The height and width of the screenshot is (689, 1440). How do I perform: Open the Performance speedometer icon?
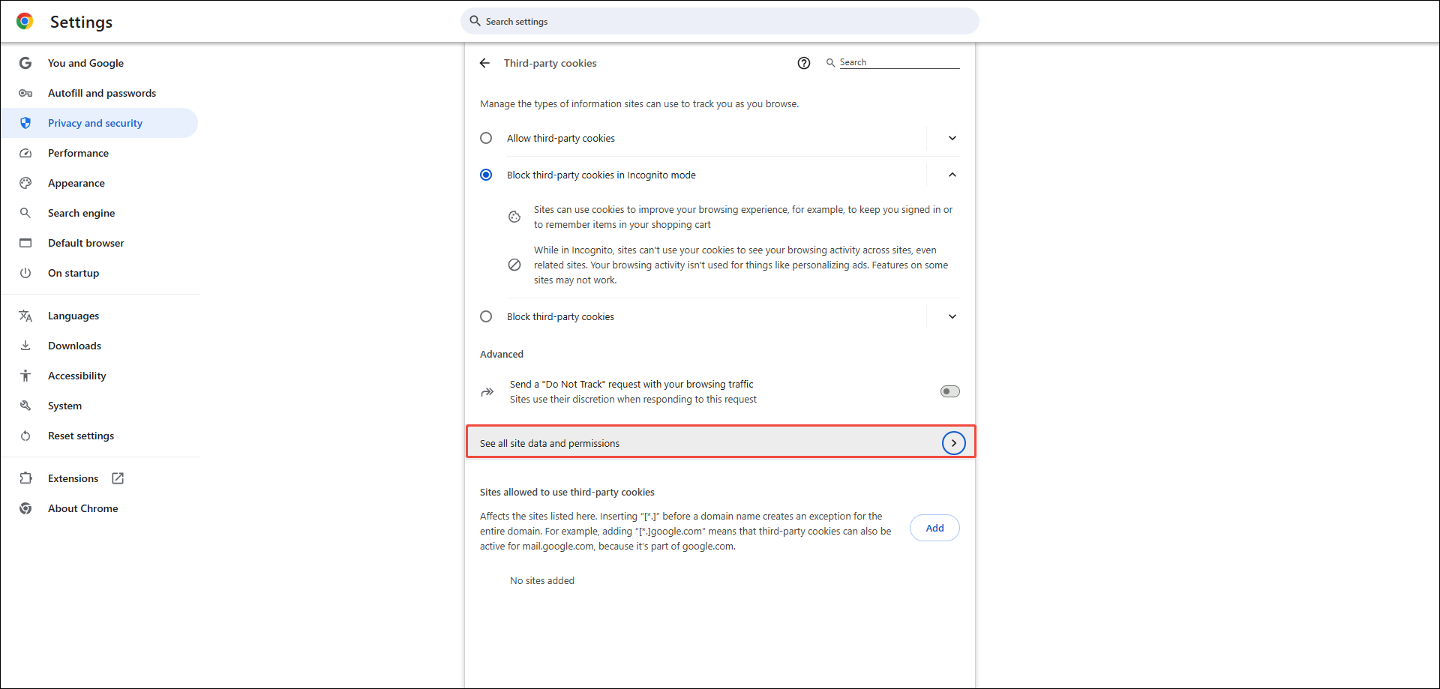coord(25,153)
